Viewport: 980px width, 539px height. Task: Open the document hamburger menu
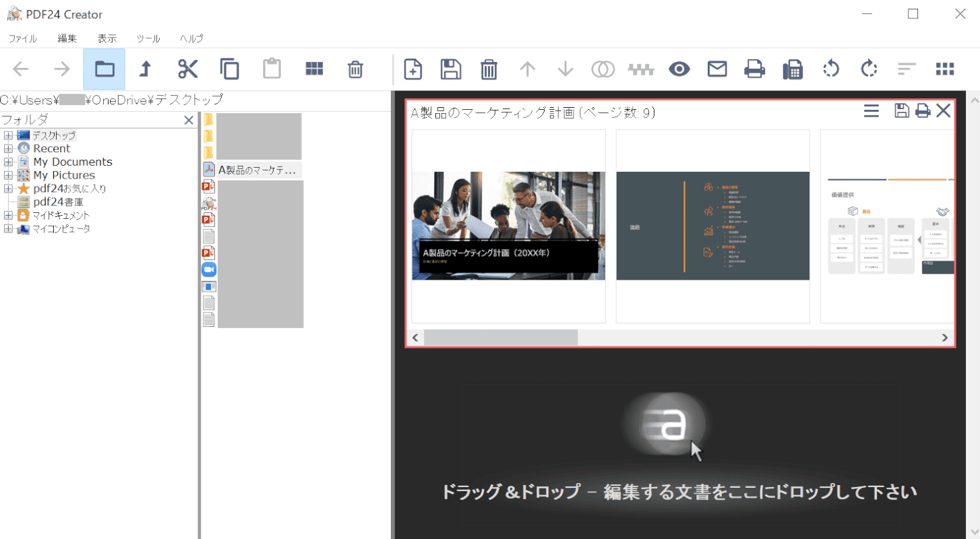(x=871, y=111)
